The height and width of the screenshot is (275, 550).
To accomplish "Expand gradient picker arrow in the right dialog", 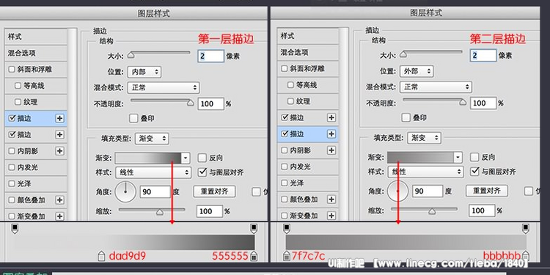I will click(x=458, y=158).
